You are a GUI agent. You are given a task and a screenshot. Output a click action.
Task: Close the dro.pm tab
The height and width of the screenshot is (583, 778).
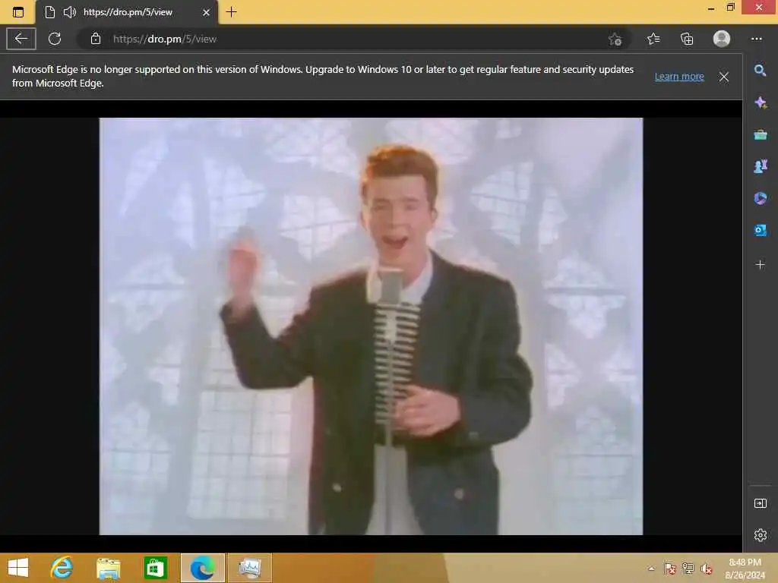(207, 12)
